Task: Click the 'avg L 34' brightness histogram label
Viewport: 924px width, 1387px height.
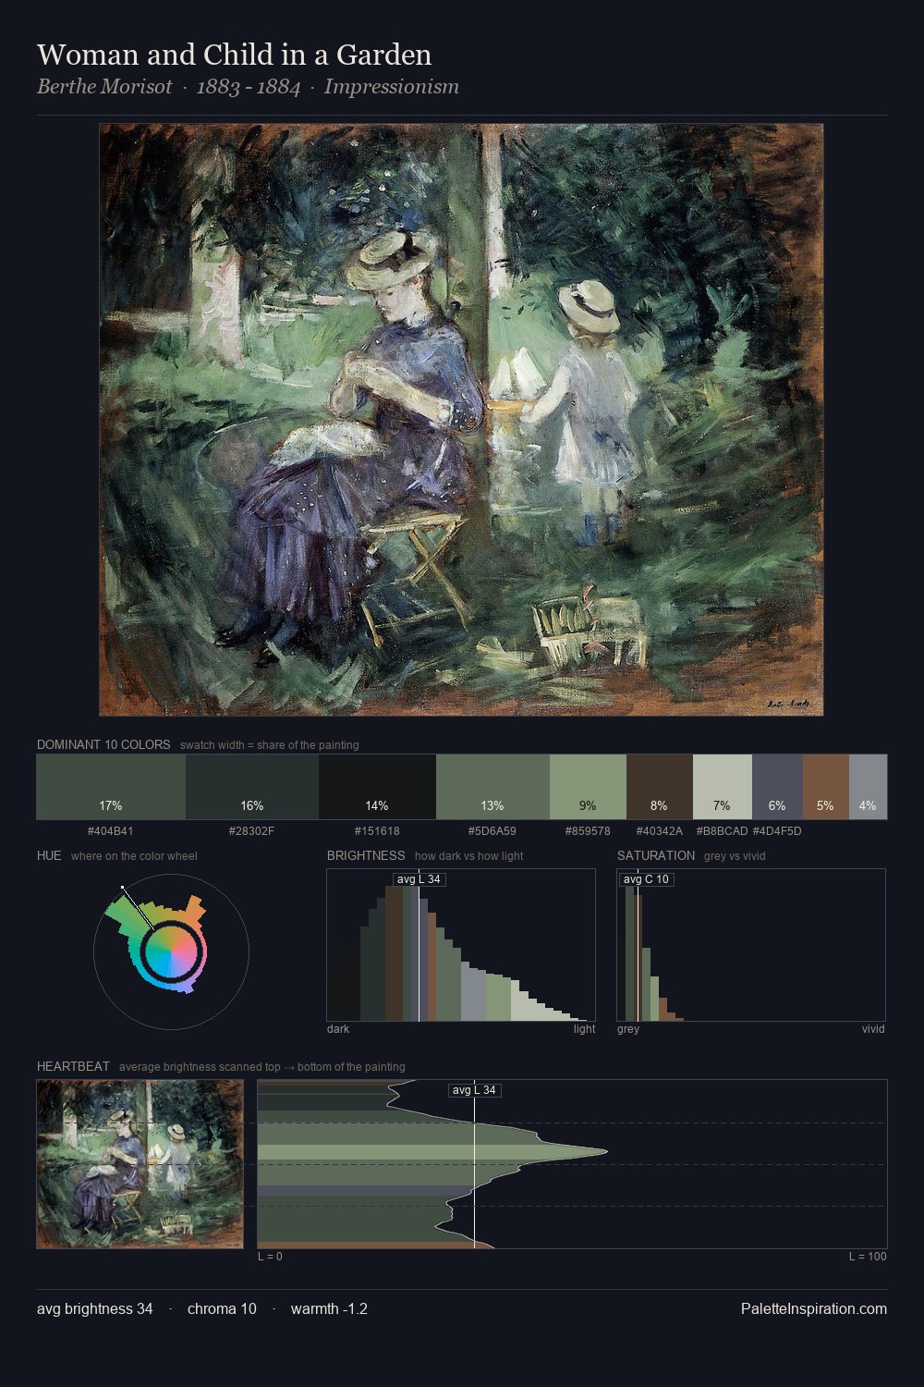Action: [419, 879]
